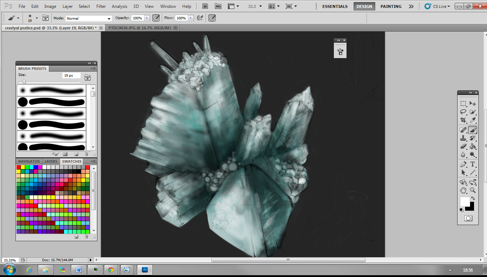Viewport: 487px width, 277px height.
Task: Enable airbrush mode next to Flow
Action: click(200, 18)
